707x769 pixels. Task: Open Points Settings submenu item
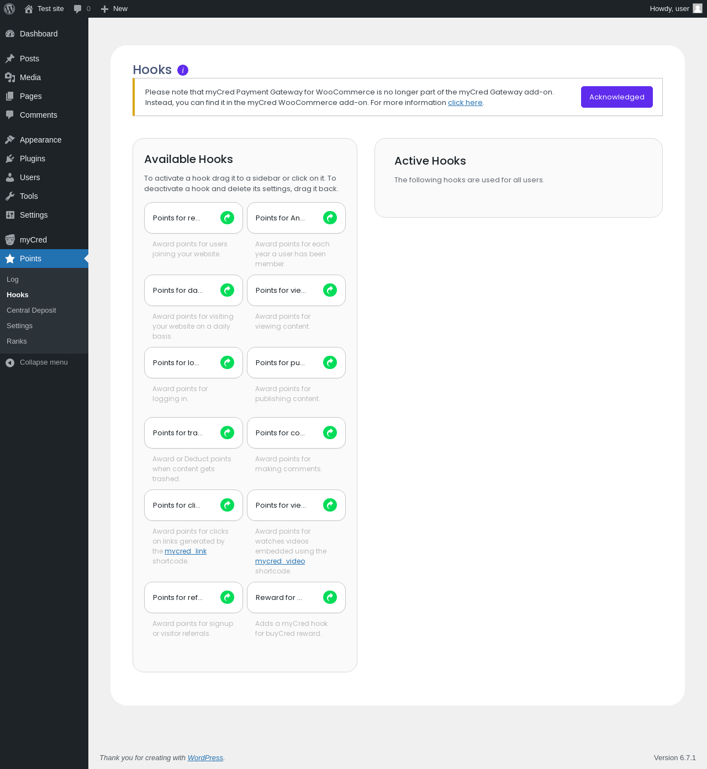tap(44, 326)
